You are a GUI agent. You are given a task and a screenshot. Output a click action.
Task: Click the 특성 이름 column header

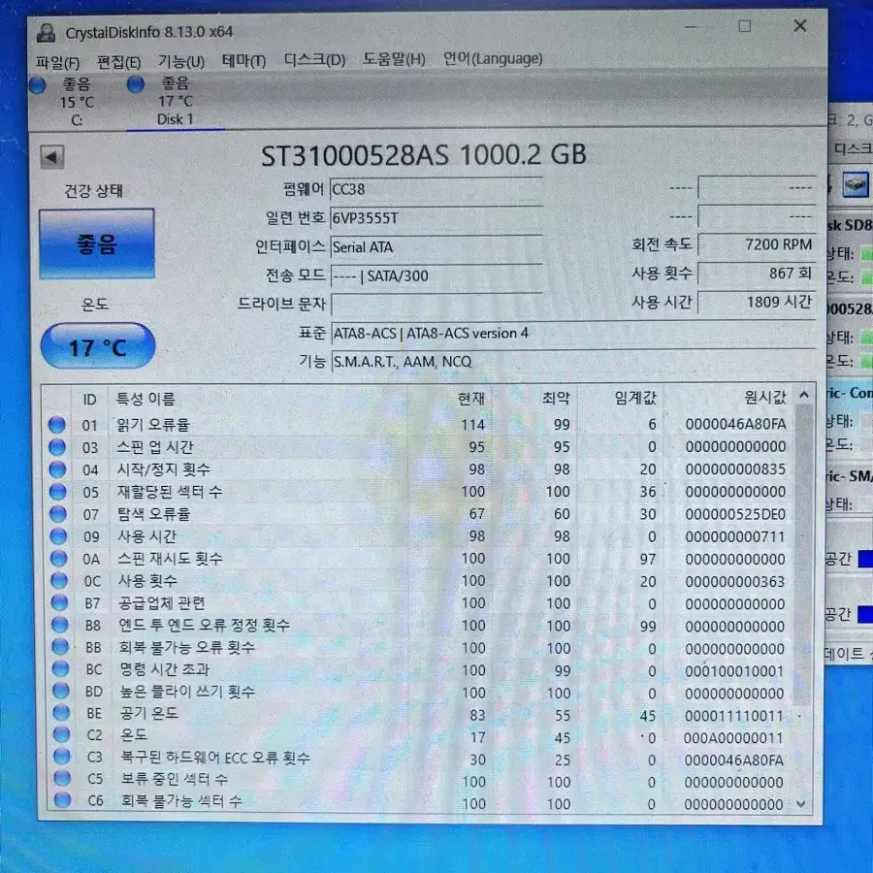[145, 399]
